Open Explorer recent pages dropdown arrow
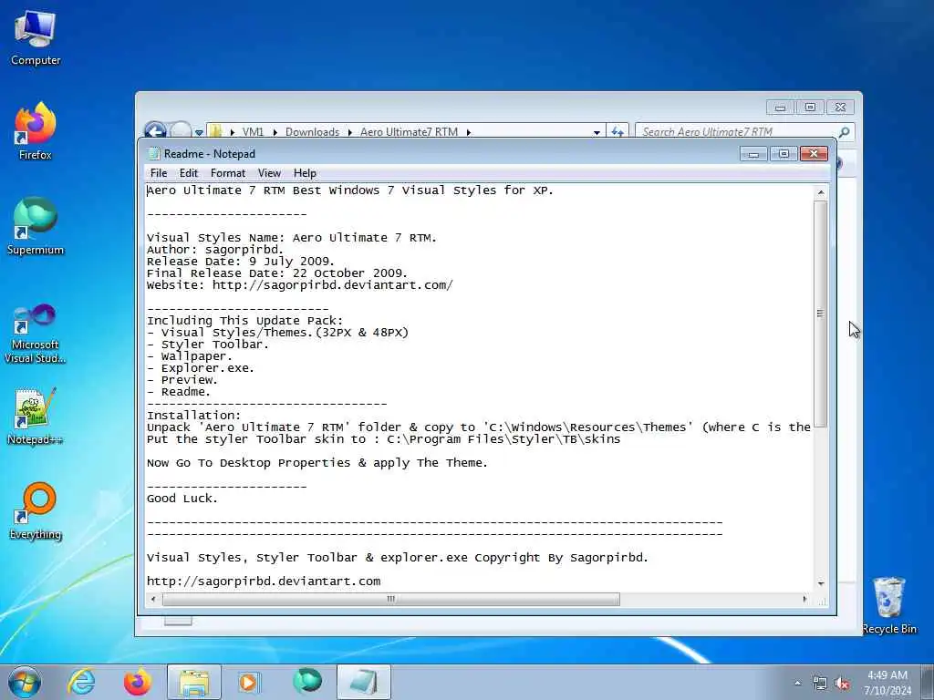 coord(199,133)
